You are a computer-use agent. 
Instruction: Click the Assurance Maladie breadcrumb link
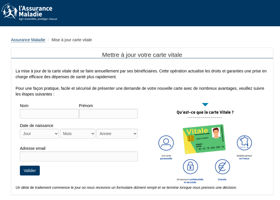click(x=28, y=40)
